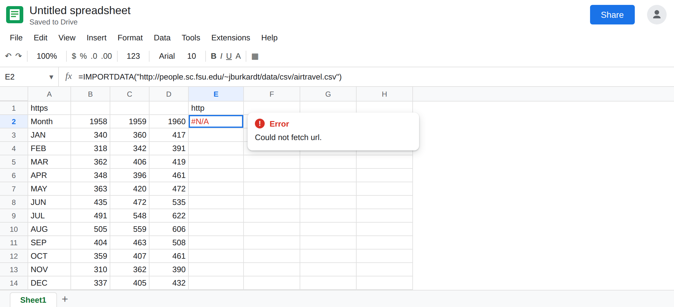Click the Saved to Drive status

[53, 22]
